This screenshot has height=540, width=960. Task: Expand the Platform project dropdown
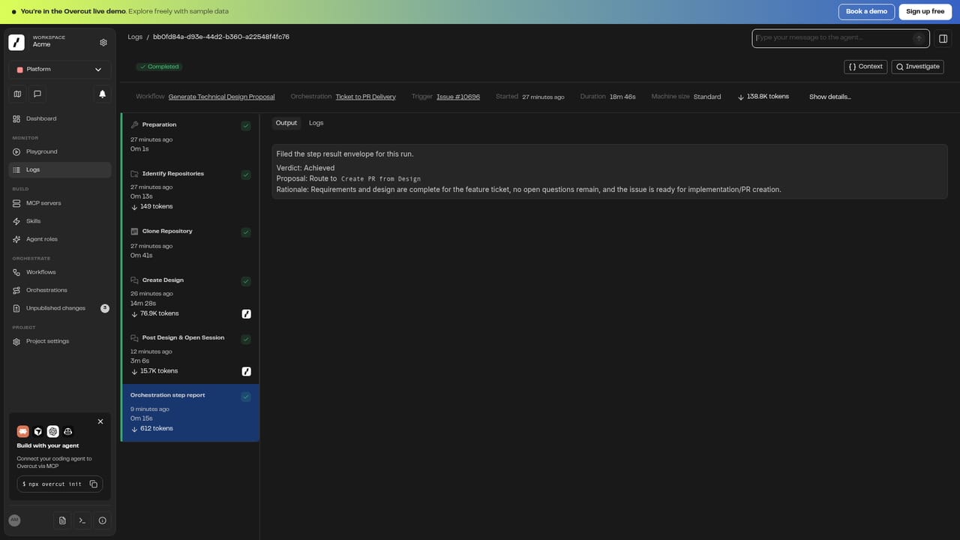click(x=60, y=70)
